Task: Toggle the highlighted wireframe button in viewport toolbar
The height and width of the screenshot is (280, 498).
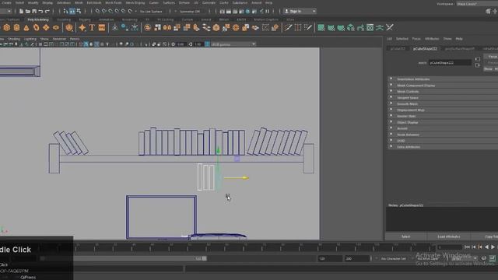Action: (86, 44)
